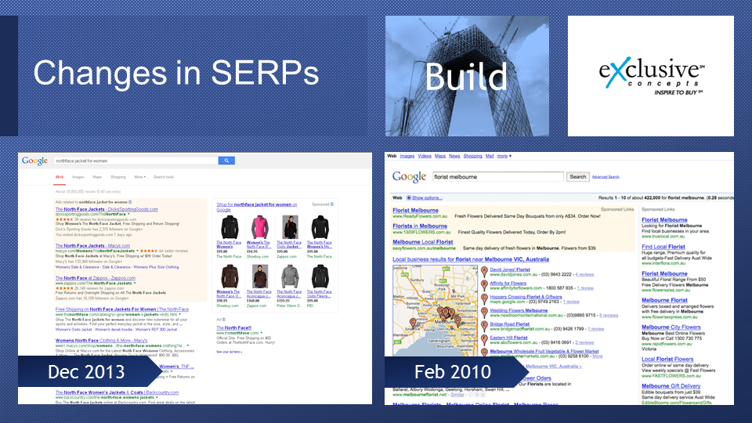752x423 pixels.
Task: Open 'Melbourne Florist' flowersexpress sponsored link
Action: [664, 300]
